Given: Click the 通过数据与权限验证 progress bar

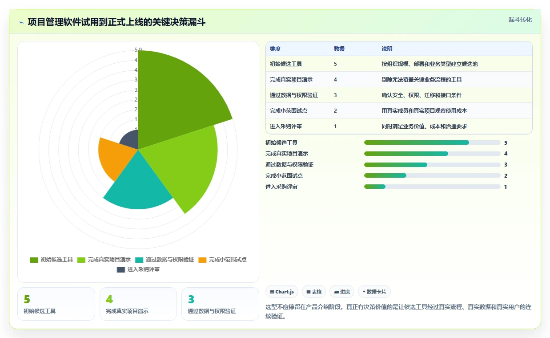Looking at the screenshot, I should (x=432, y=165).
